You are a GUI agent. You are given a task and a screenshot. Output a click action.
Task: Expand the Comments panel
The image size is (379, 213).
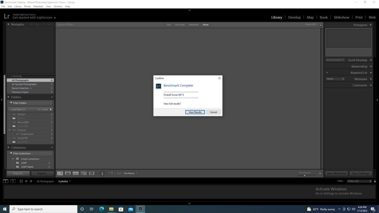click(370, 85)
